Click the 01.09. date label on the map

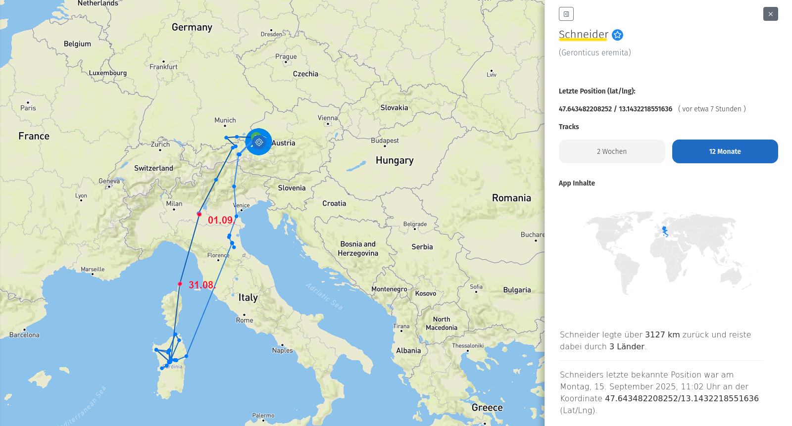[x=220, y=220]
